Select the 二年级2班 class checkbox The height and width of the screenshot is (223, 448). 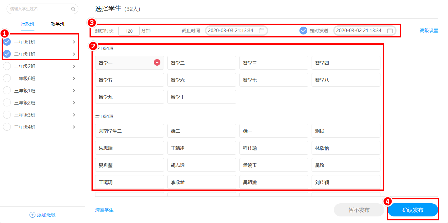pos(7,66)
